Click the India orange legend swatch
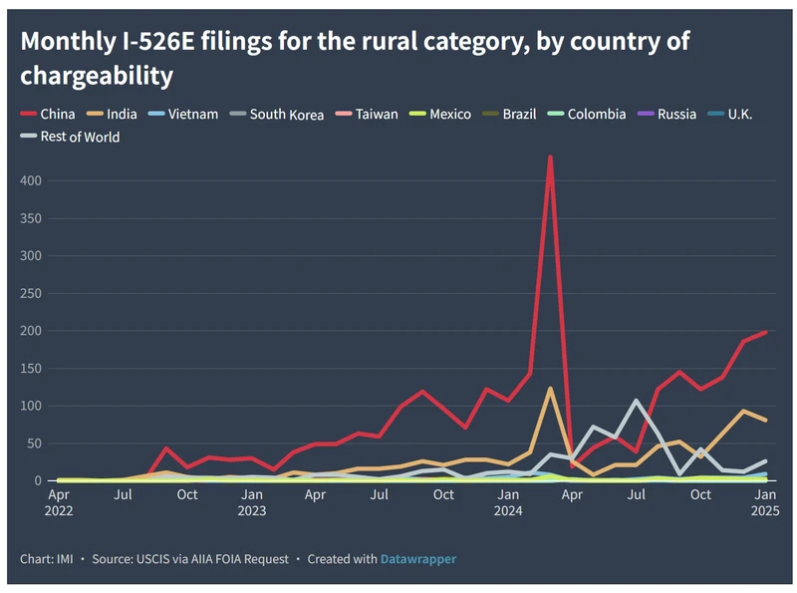This screenshot has height=593, width=797. 95,115
